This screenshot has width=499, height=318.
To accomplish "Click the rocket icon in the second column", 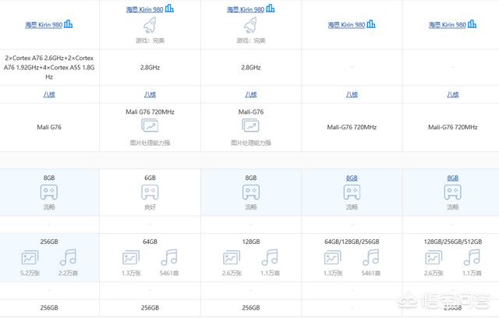I will [x=150, y=25].
